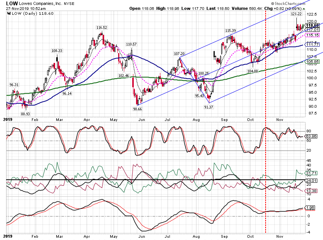The image size is (323, 240).
Task: Click the High 118.96 quote value
Action: (x=168, y=8)
